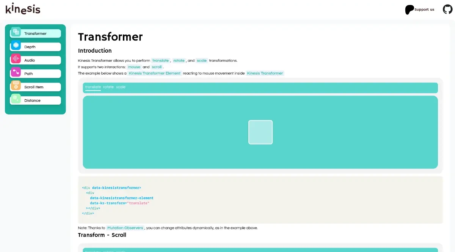The image size is (455, 252).
Task: Click the blue Depth layers icon
Action: pyautogui.click(x=16, y=45)
